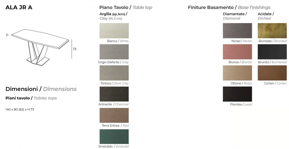Select the Corten etched finish swatch

pos(272,73)
